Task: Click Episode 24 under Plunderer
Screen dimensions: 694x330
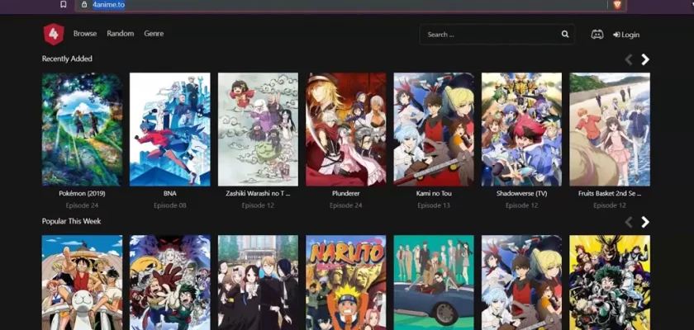Action: pos(345,205)
